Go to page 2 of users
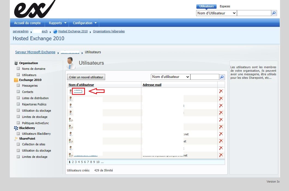Image resolution: width=289 pixels, height=191 pixels. 73,162
